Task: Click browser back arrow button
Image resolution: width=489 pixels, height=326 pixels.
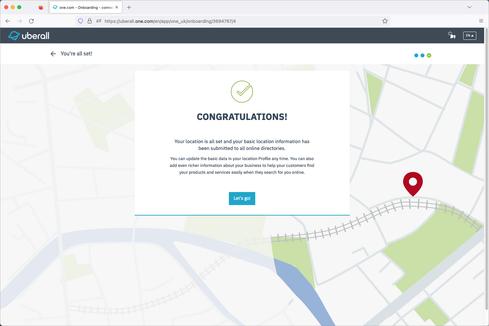Action: point(8,21)
